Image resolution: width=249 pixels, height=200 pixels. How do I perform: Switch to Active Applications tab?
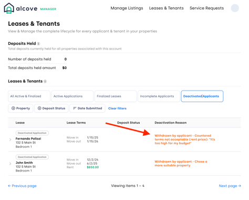[x=72, y=96]
